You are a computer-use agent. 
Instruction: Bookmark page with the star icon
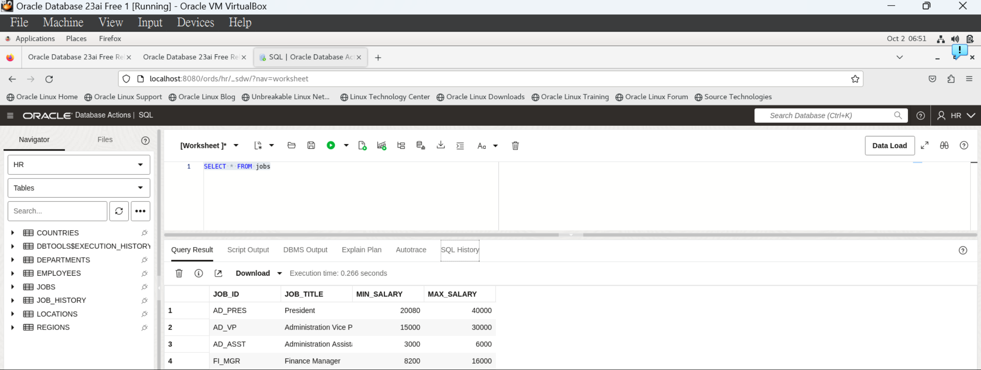click(x=855, y=79)
